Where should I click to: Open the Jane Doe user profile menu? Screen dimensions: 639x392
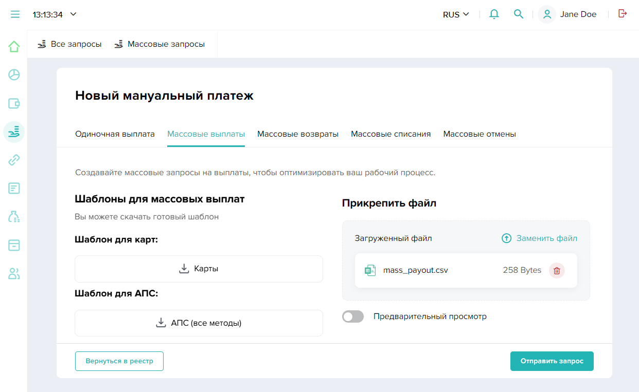[x=568, y=14]
